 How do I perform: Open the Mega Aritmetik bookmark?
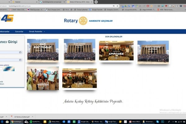click(148, 10)
